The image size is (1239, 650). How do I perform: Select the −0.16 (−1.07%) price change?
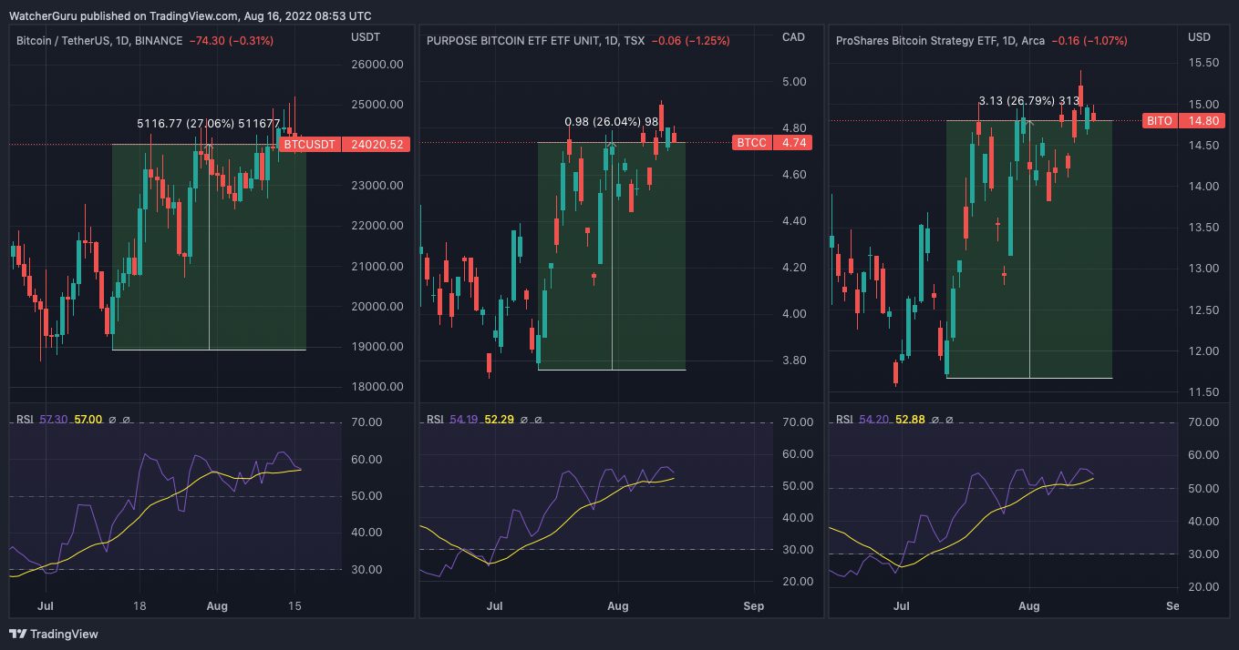(1089, 40)
